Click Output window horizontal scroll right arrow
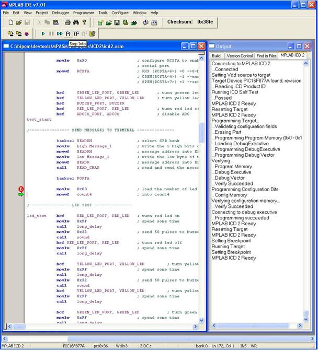 coord(300,325)
